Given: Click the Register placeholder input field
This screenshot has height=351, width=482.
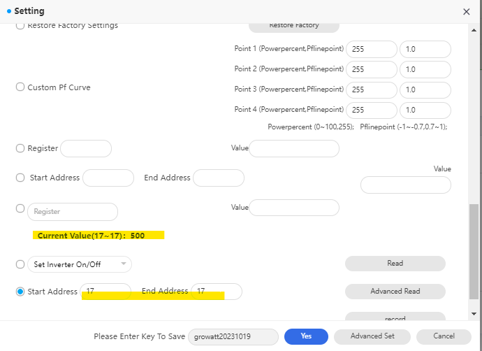Looking at the screenshot, I should (x=73, y=211).
